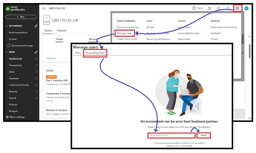Open the Invoice bookmark
The width and height of the screenshot is (256, 153).
coord(13,39)
